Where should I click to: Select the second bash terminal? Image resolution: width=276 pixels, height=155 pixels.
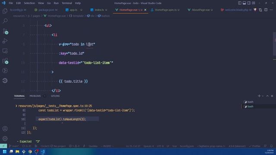248,106
